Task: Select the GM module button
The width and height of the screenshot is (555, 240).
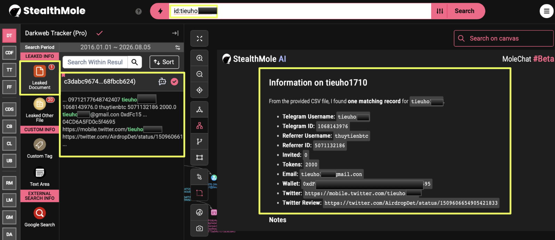Action: [9, 217]
